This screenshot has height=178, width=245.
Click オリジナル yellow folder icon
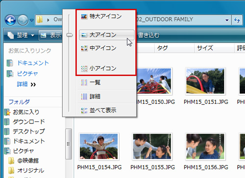coord(11,170)
